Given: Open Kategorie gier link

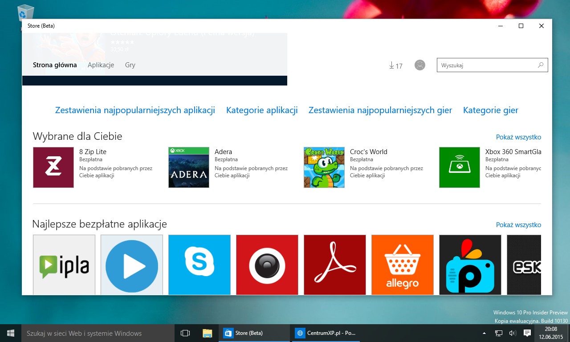Looking at the screenshot, I should pyautogui.click(x=491, y=110).
